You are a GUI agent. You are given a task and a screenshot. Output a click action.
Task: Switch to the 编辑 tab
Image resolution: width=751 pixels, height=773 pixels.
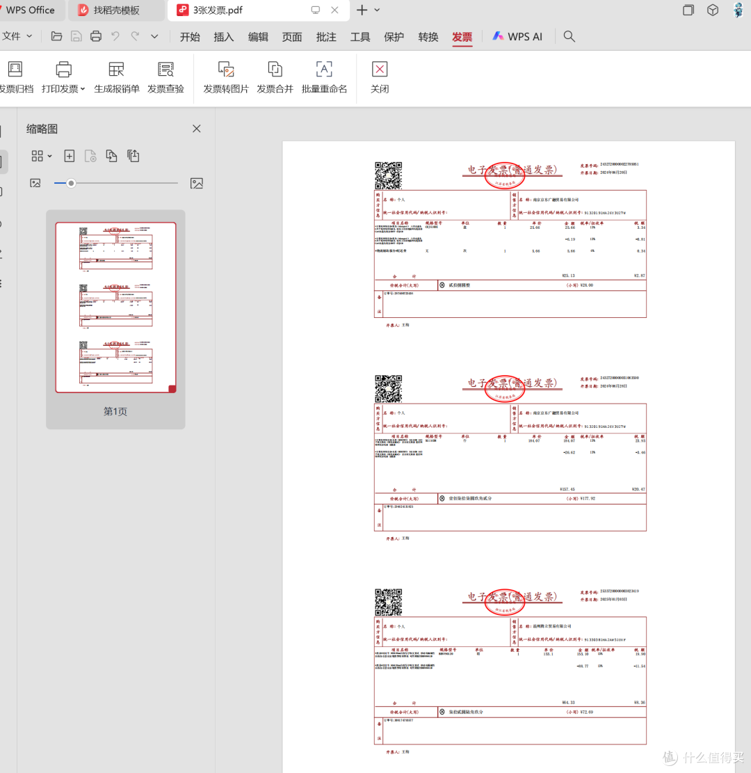[x=258, y=37]
